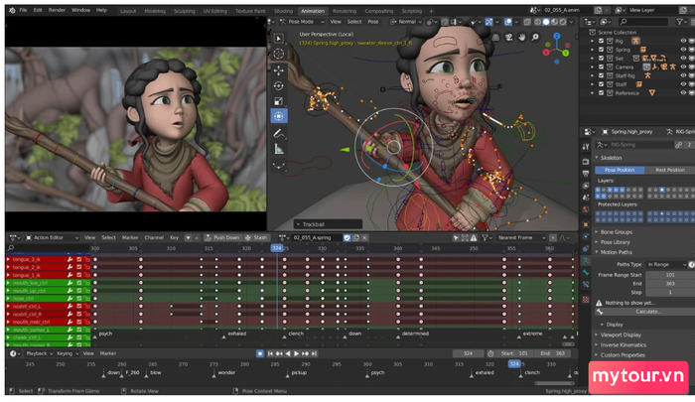Click the zoom magnifier icon in viewport
Viewport: 695px width, 402px height.
coord(535,38)
